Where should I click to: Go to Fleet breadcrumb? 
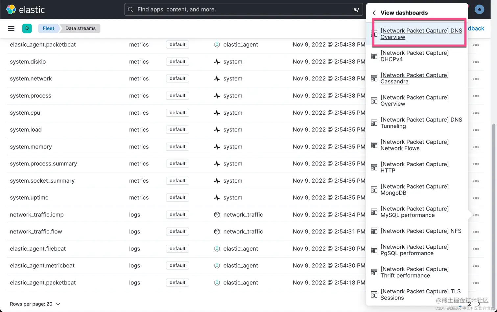[48, 29]
